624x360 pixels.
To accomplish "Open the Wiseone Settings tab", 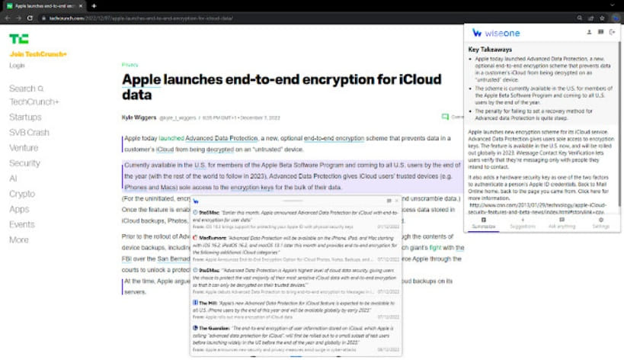I will (600, 223).
